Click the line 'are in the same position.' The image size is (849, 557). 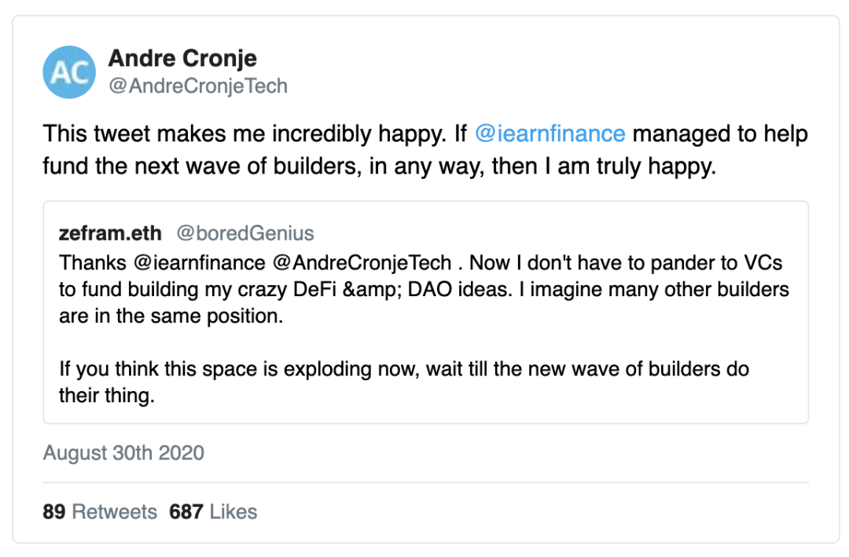click(x=171, y=316)
